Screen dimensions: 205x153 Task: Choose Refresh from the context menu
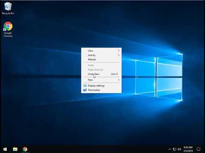(101, 59)
